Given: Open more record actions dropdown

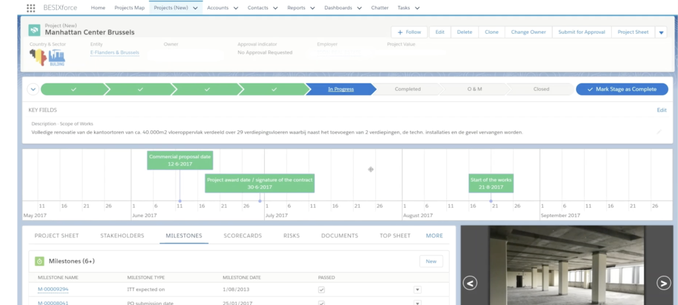Looking at the screenshot, I should click(x=661, y=32).
